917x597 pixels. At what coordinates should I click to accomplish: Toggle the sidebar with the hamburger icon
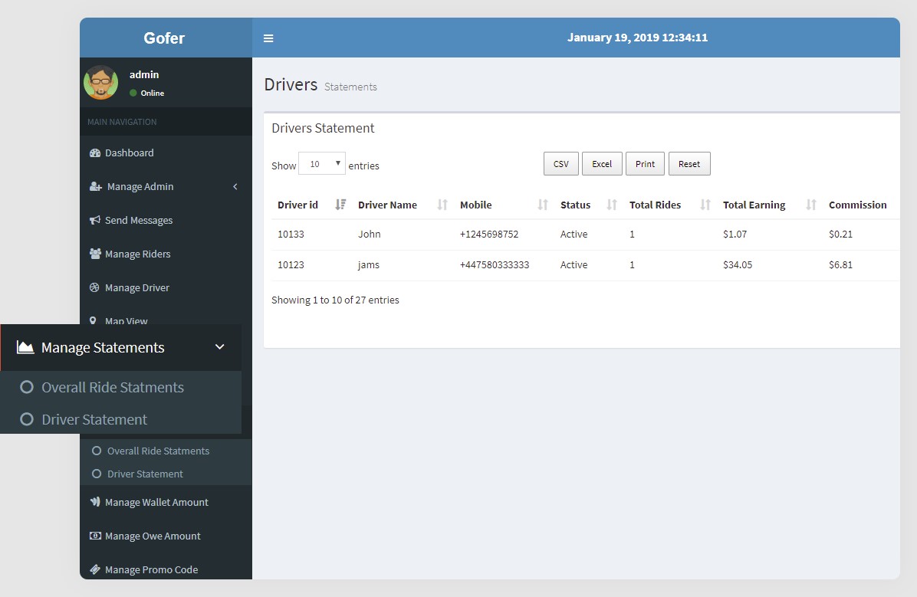[x=268, y=37]
